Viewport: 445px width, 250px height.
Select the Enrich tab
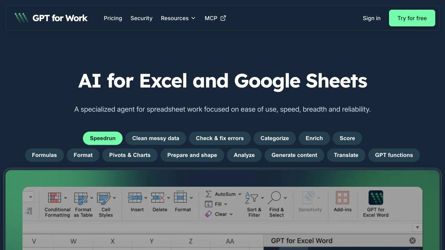[314, 138]
